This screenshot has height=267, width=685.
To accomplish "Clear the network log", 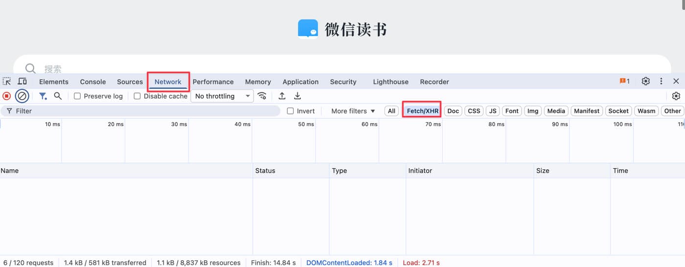I will [22, 96].
